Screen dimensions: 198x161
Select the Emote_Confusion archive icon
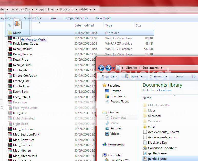click(x=10, y=76)
